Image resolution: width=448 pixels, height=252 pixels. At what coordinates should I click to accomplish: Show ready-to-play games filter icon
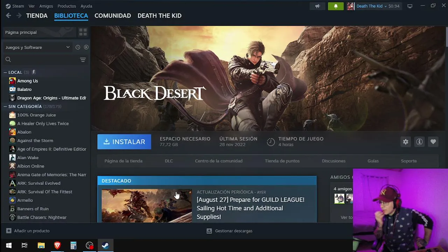86,47
